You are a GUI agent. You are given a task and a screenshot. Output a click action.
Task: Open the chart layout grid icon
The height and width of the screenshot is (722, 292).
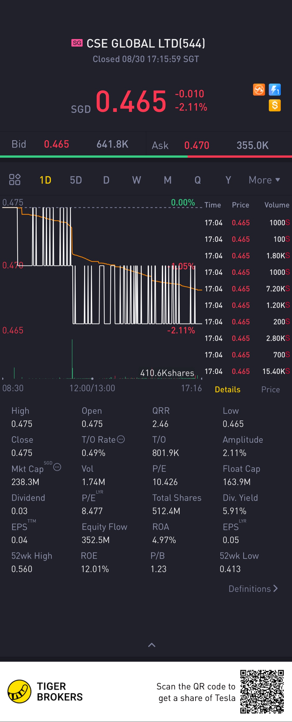(15, 180)
